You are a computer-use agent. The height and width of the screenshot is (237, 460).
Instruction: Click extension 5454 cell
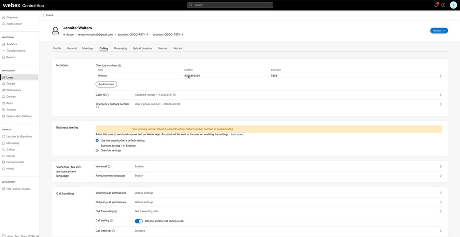[x=274, y=76]
